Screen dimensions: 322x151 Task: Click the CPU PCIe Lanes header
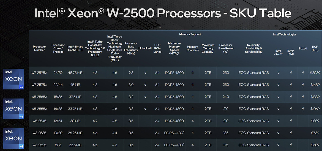tap(157, 48)
